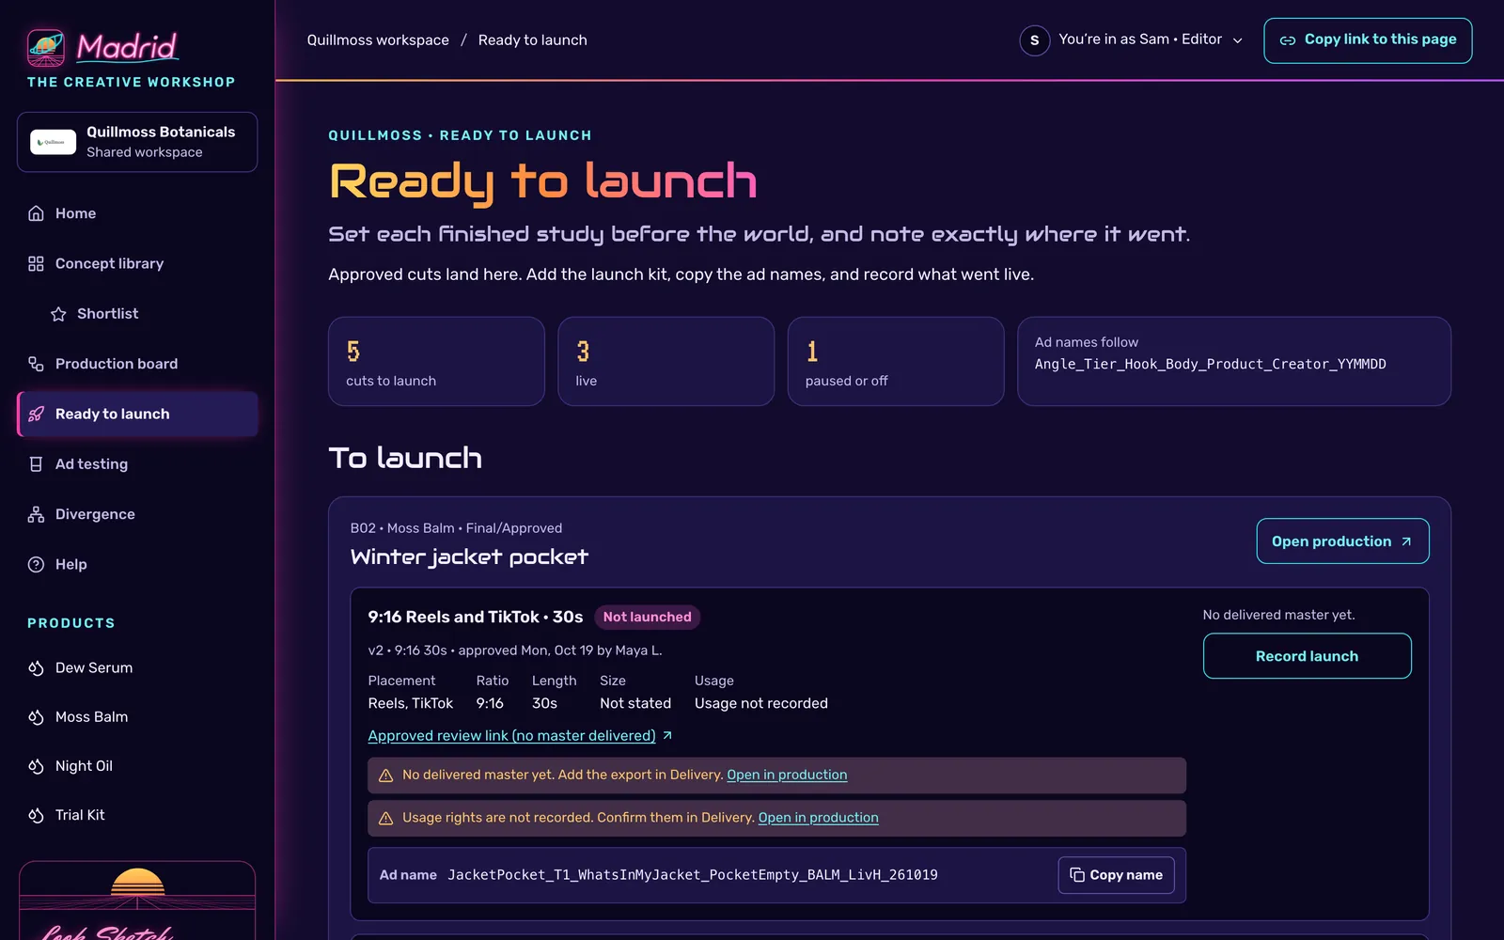Image resolution: width=1504 pixels, height=940 pixels.
Task: Open Concept library page
Action: [137, 263]
